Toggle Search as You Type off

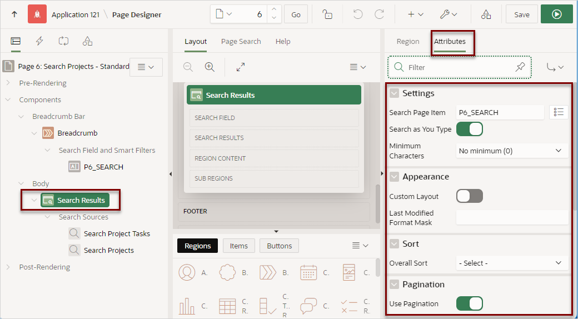pos(470,129)
